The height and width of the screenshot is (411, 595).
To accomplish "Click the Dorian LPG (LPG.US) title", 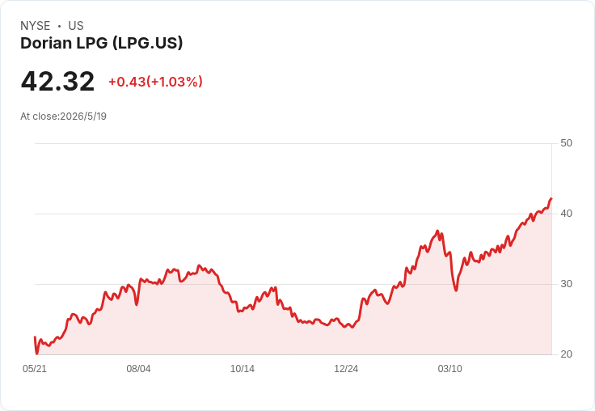I will 101,44.
